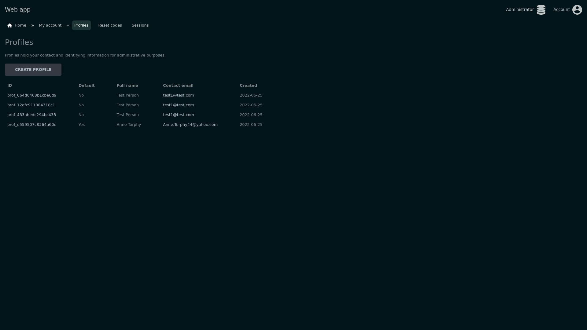
Task: Click the Contact email column header
Action: click(178, 86)
